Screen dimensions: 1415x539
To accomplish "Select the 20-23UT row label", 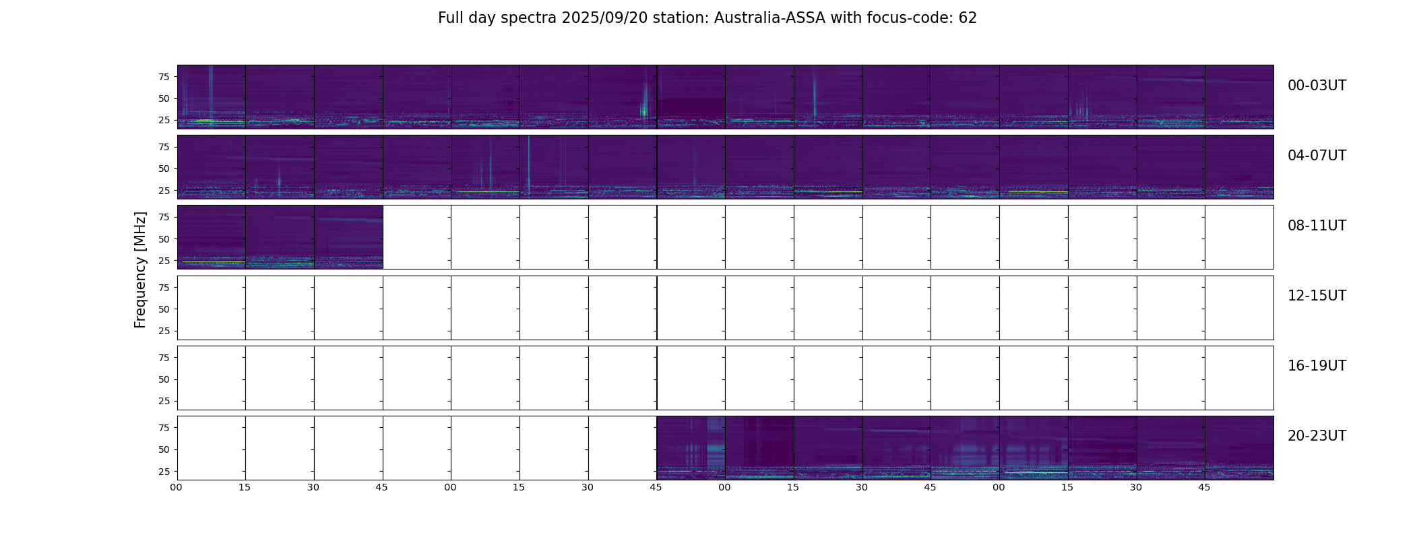I will tap(1316, 436).
